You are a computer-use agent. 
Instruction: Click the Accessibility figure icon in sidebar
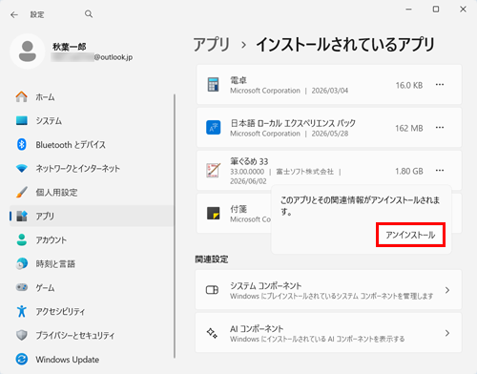tap(22, 311)
